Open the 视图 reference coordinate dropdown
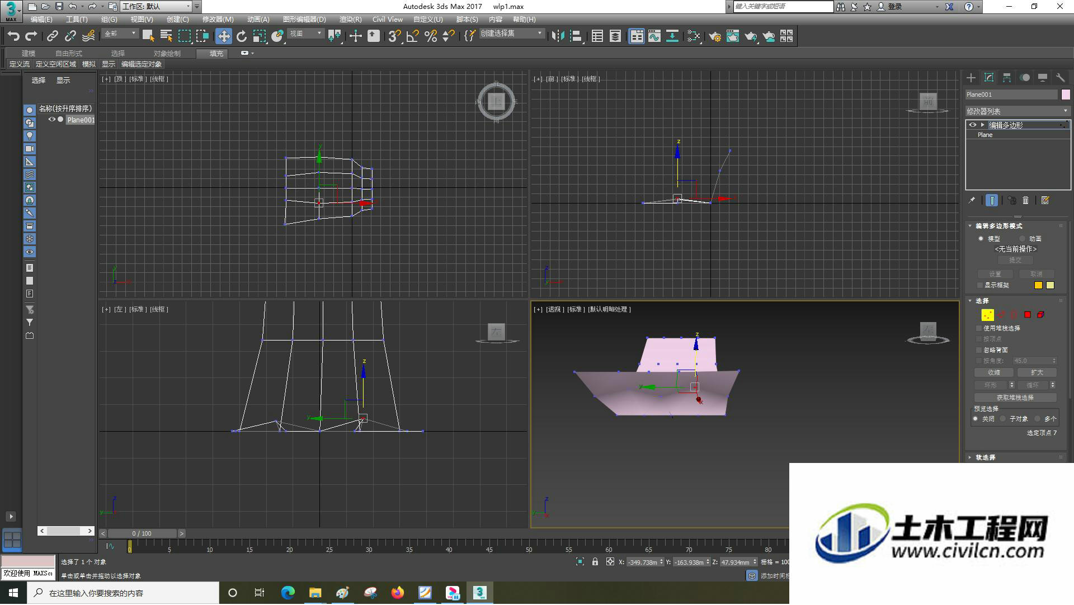1074x605 pixels. [x=305, y=34]
